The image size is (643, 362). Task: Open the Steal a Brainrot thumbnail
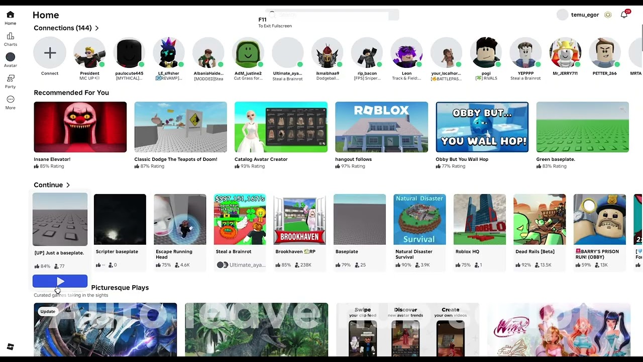(240, 220)
